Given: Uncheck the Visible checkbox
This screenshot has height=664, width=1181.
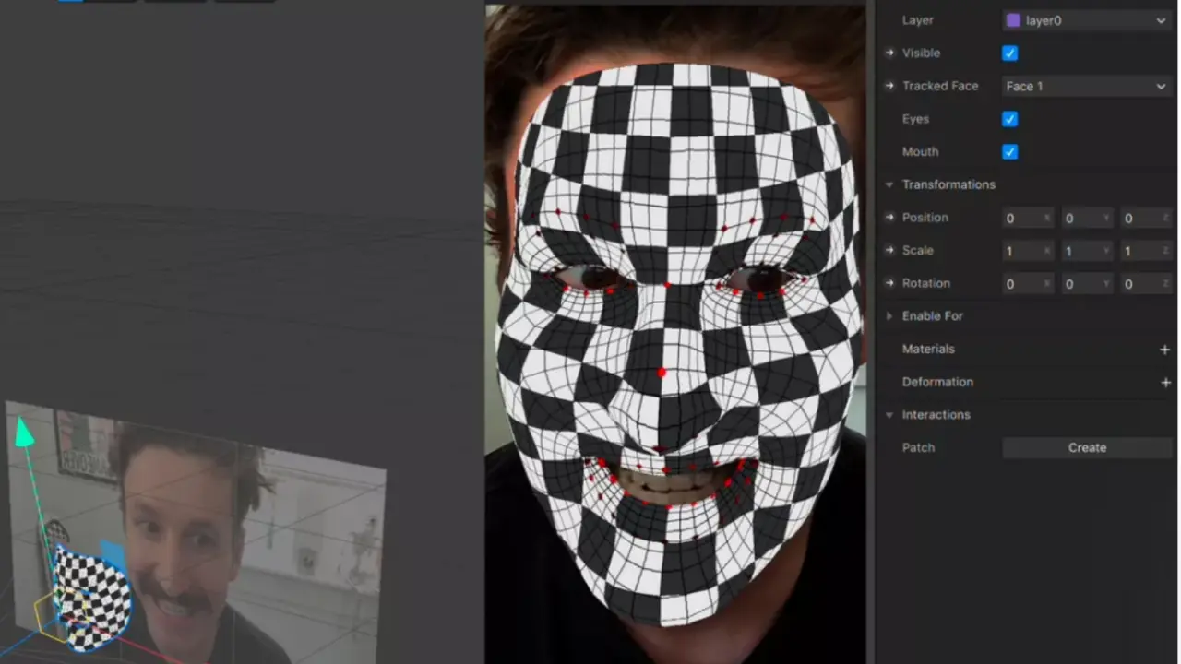Looking at the screenshot, I should (x=1010, y=53).
